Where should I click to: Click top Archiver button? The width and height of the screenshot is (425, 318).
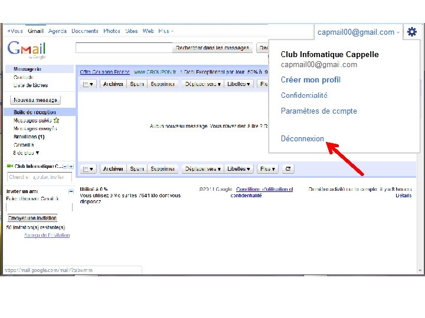[113, 84]
